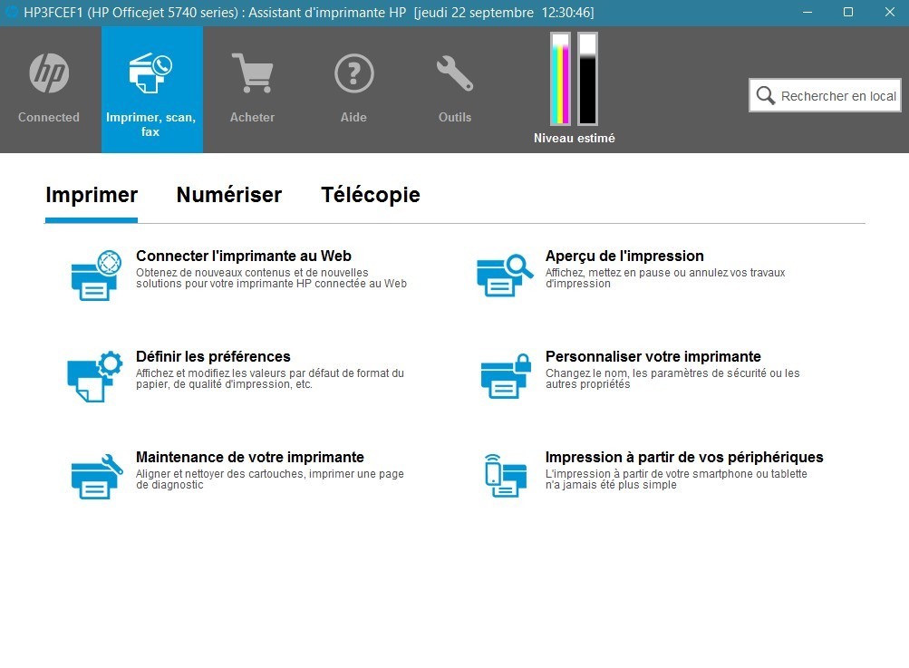
Task: Open Personnaliser votre imprimante
Action: click(653, 356)
